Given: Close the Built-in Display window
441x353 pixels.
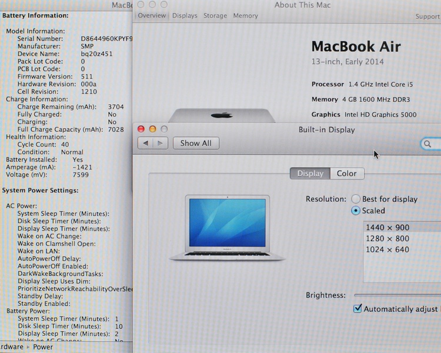Looking at the screenshot, I should (x=141, y=129).
